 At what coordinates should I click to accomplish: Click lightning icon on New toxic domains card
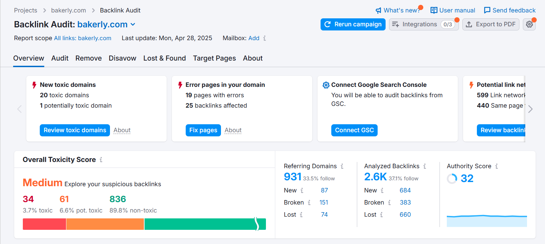click(x=34, y=85)
